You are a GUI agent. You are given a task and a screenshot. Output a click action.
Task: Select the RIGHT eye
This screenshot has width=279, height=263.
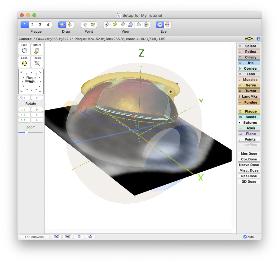[x=168, y=25]
